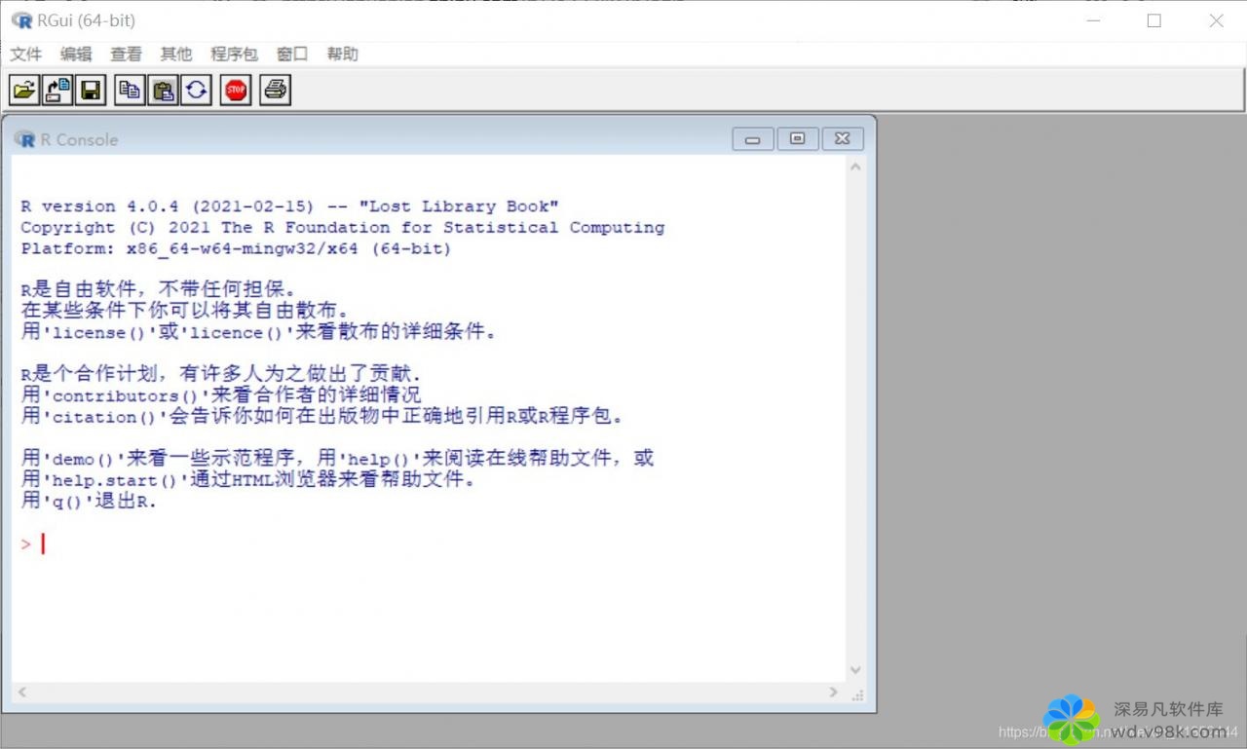Click the line mentioning 'license()'
This screenshot has width=1247, height=749.
259,332
